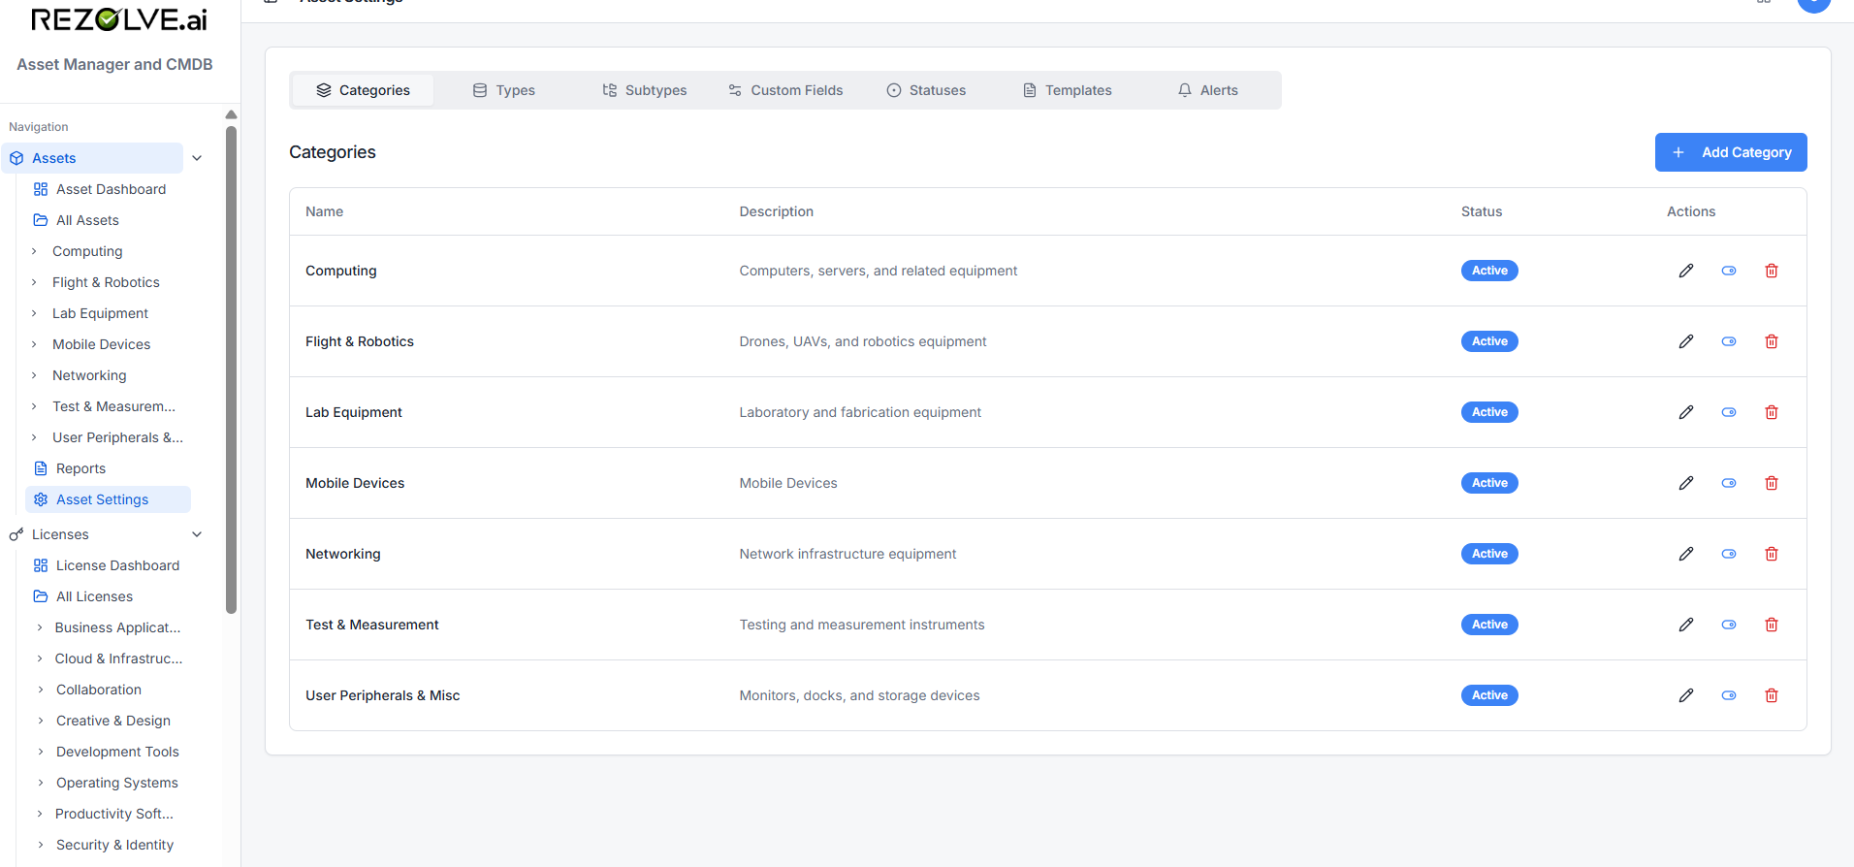
Task: Click the Licenses key icon
Action: click(16, 534)
